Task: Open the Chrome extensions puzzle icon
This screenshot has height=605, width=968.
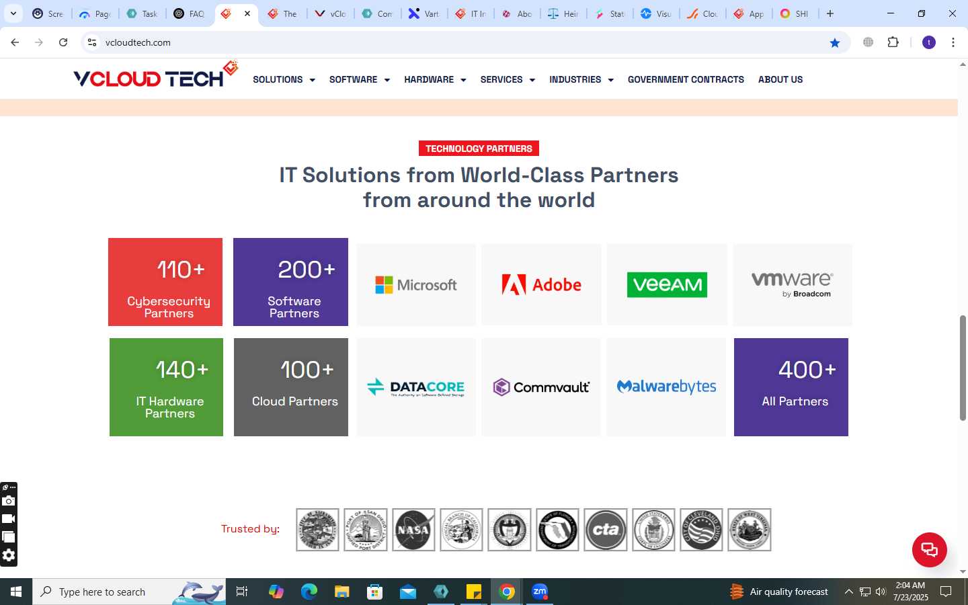Action: [893, 42]
